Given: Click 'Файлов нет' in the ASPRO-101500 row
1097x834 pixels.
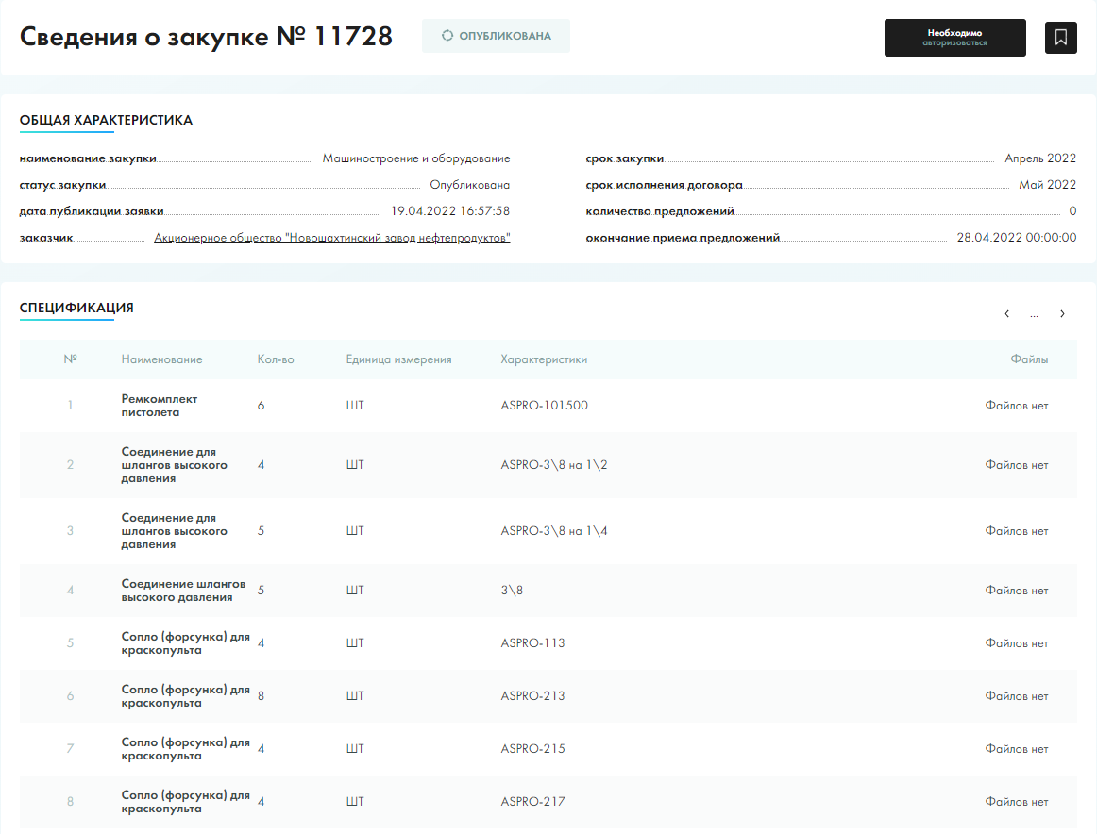Looking at the screenshot, I should (x=1017, y=406).
